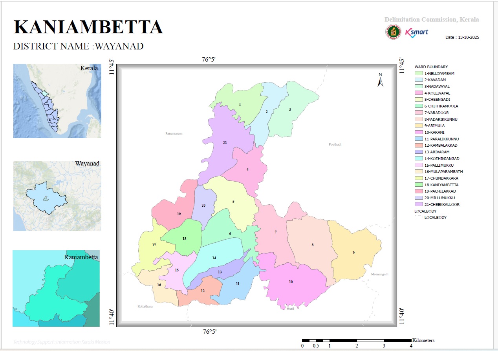Image resolution: width=498 pixels, height=351 pixels.
Task: Select ward 19 region on the map
Action: click(179, 214)
